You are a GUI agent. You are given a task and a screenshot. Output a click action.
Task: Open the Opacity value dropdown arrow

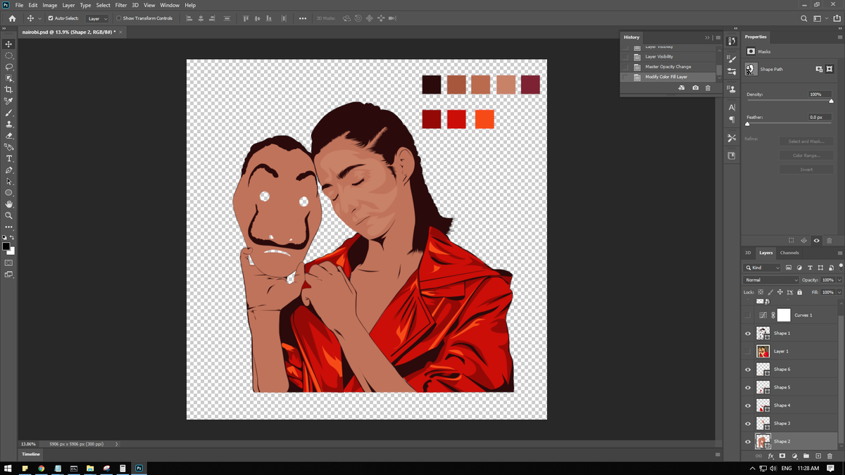[839, 280]
